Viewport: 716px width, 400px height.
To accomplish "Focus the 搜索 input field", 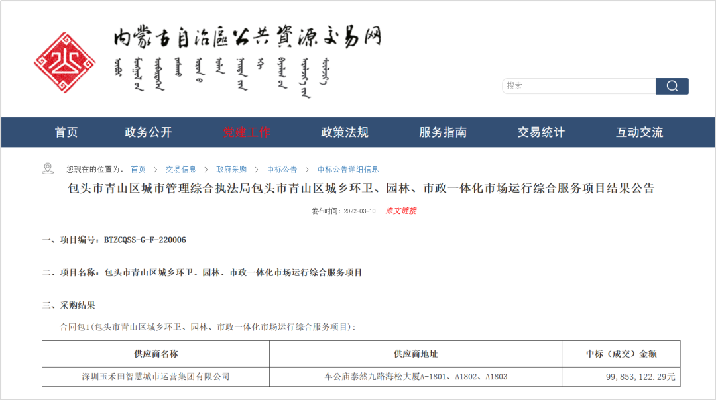I will point(578,86).
